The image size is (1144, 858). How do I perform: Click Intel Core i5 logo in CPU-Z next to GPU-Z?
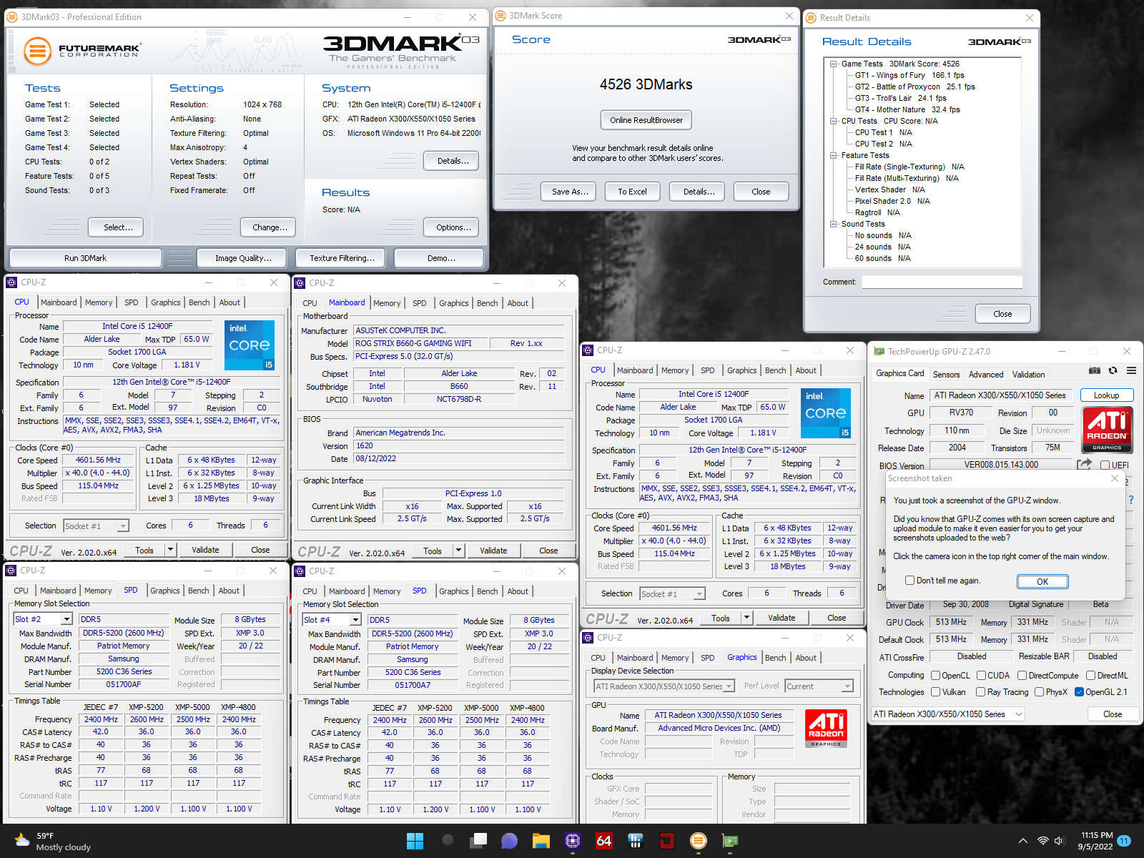click(x=825, y=413)
